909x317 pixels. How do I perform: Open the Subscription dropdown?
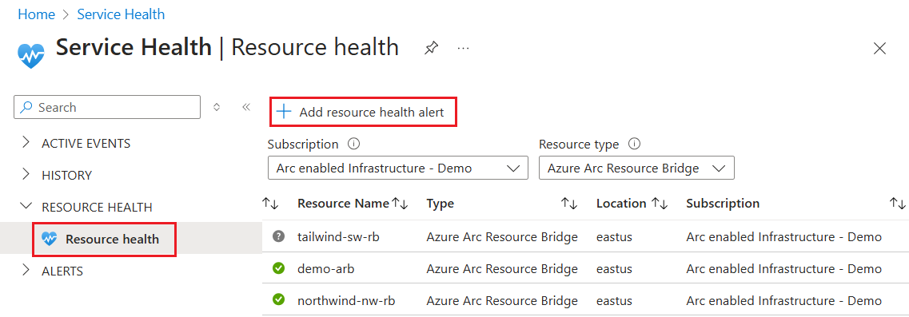tap(397, 168)
